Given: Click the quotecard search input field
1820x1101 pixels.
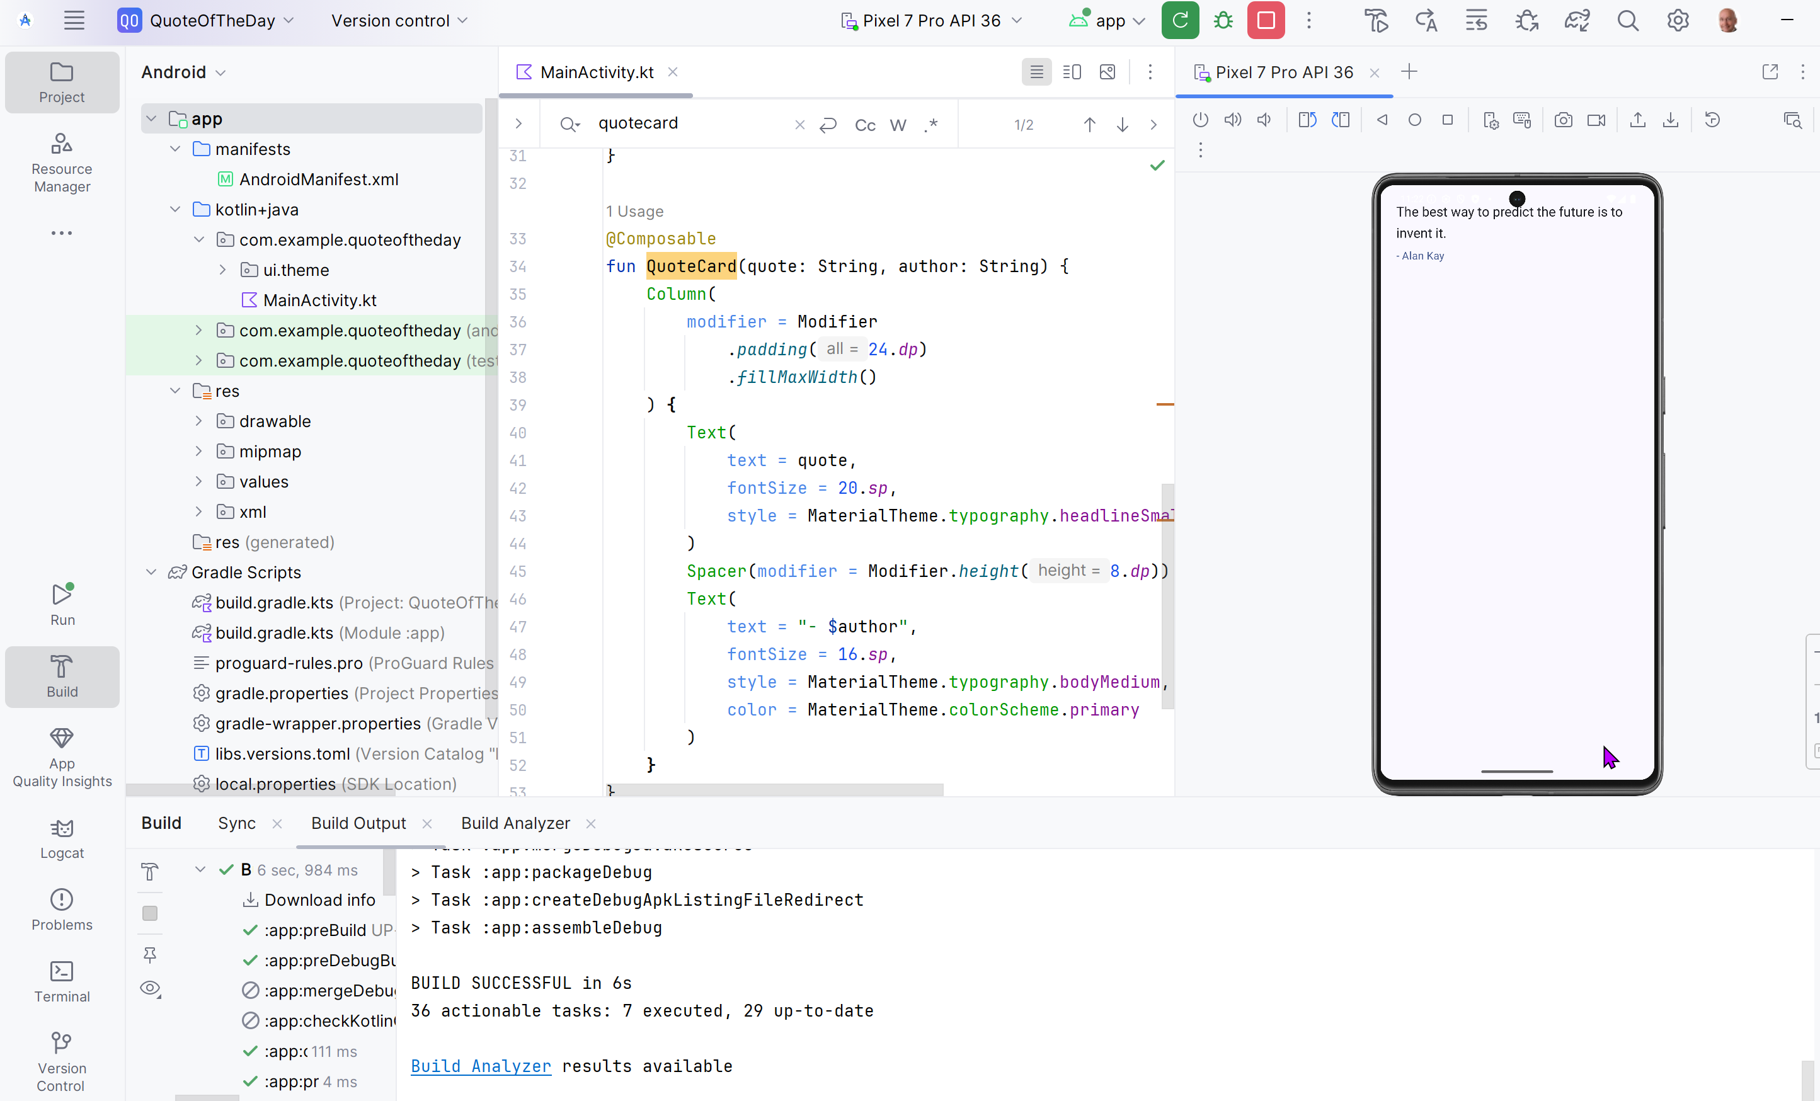Looking at the screenshot, I should coord(687,123).
